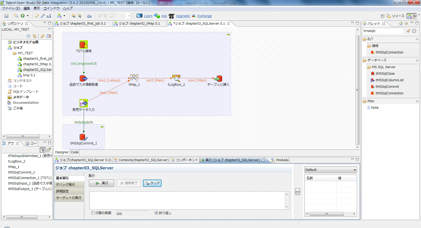
Task: Open the ウインドウ menu
Action: click(x=52, y=8)
